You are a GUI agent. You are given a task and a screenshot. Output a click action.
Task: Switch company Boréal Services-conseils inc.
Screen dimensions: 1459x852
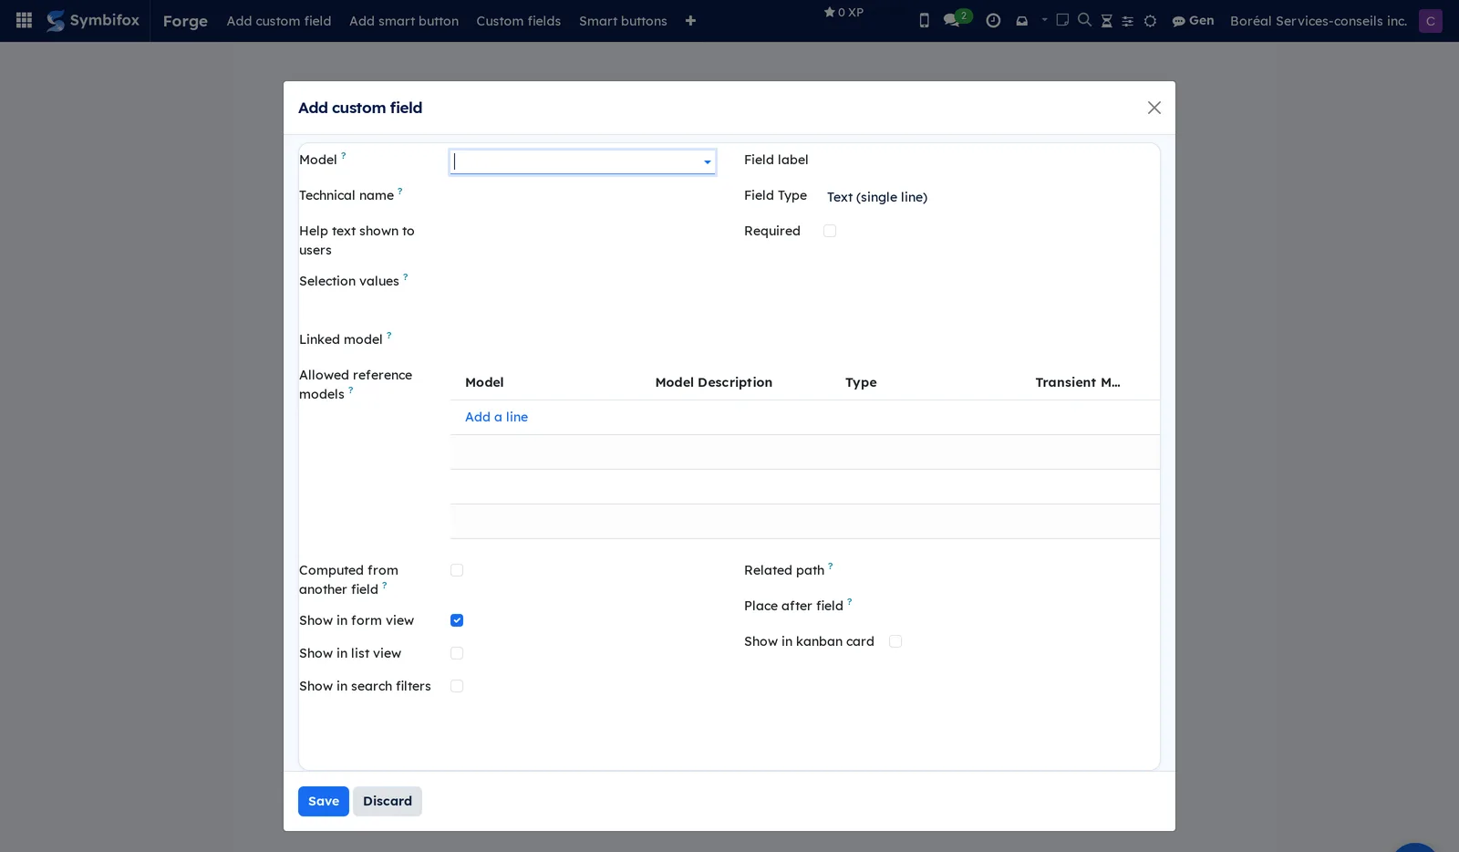(1318, 21)
